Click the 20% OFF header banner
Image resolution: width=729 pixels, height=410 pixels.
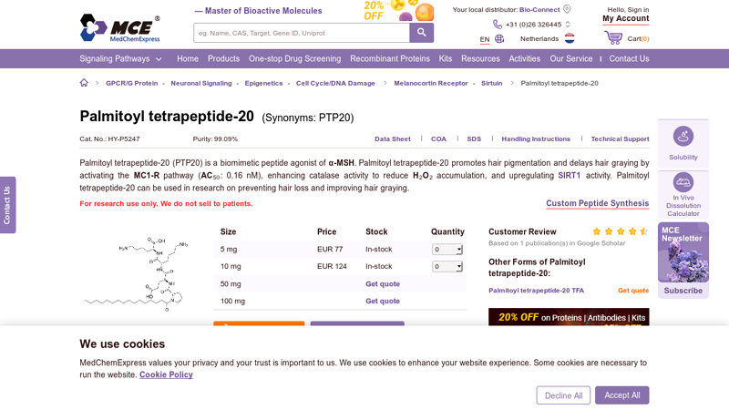tap(398, 11)
